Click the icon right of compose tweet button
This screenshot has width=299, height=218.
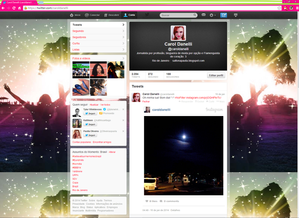236,15
